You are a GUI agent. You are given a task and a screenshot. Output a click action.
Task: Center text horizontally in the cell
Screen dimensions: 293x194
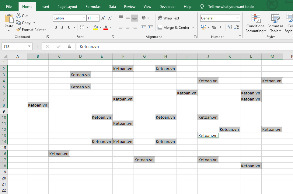[x=128, y=27]
